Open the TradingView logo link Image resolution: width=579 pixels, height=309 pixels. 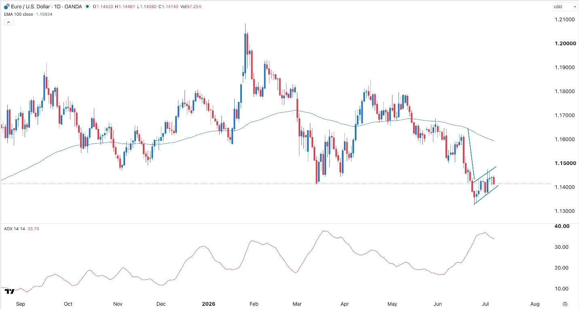coord(11,291)
